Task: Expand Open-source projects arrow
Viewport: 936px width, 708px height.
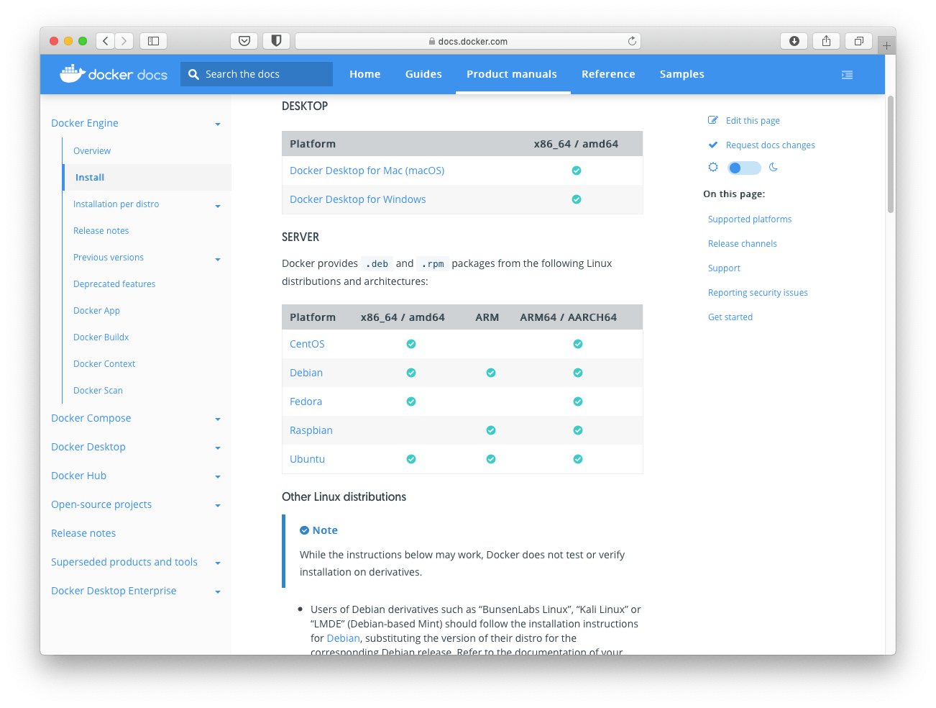Action: point(218,506)
